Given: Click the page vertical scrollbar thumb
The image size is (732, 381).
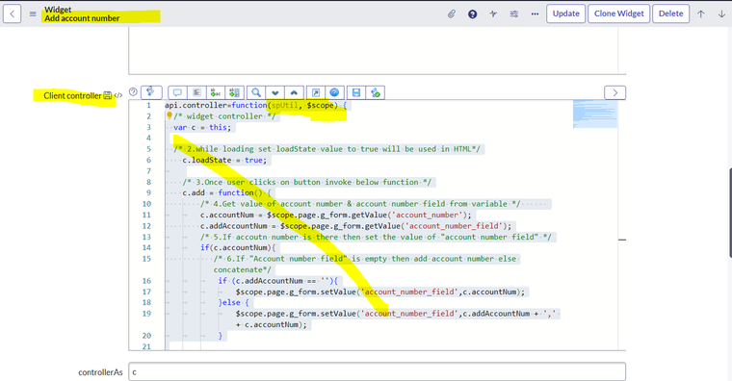Looking at the screenshot, I should 730,213.
